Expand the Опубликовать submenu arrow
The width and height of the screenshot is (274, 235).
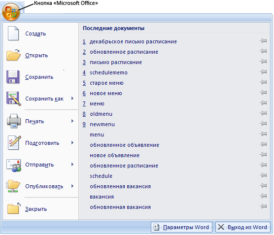72,186
